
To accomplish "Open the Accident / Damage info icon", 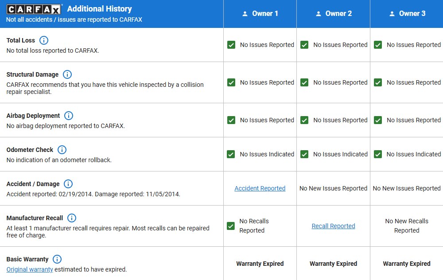I will point(68,184).
